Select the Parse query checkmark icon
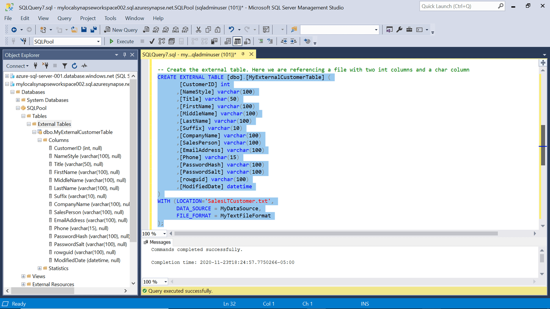Viewport: 550px width, 309px height. 152,41
